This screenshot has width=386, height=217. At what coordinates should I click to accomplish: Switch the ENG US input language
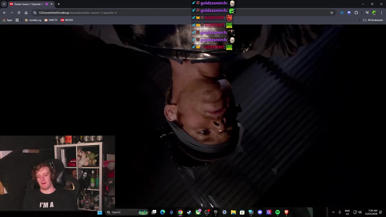(x=347, y=212)
